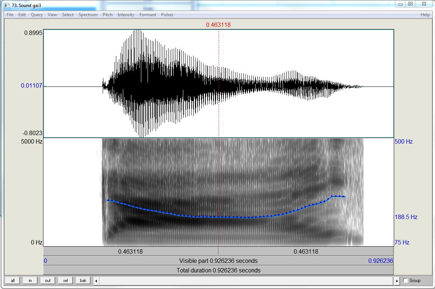Screen dimensions: 435x289
Task: Click the 75 Hz pitch floor label
Action: (x=402, y=242)
